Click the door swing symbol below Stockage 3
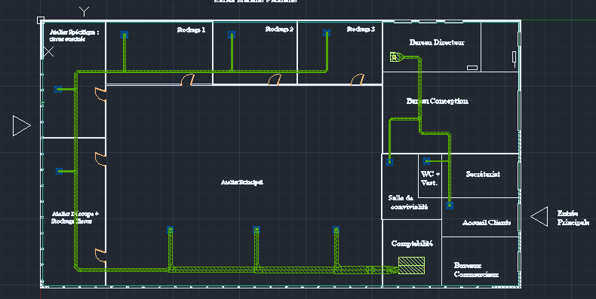This screenshot has width=596, height=299. click(x=357, y=80)
